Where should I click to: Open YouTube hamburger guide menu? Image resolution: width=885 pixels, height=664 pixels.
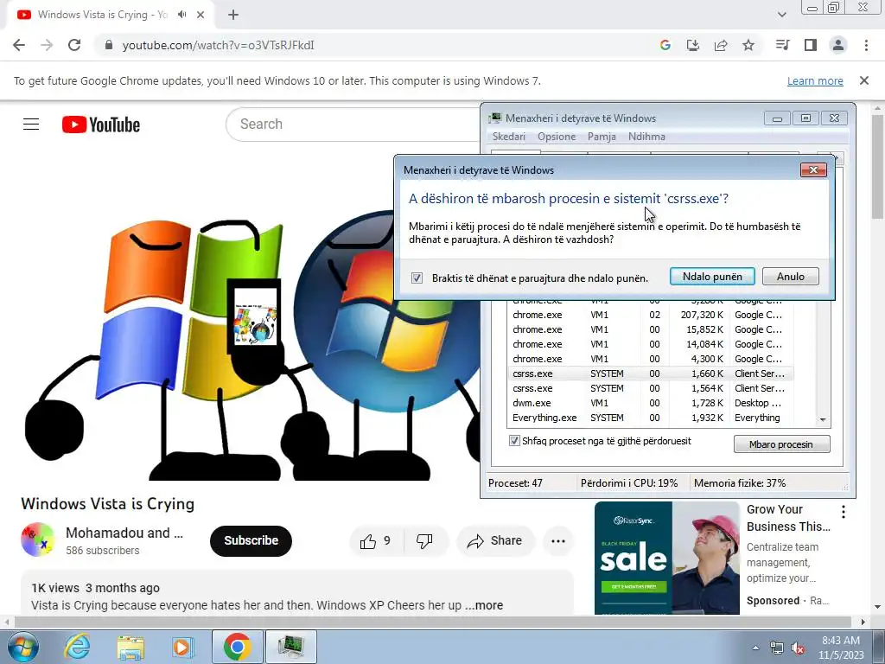click(x=31, y=124)
